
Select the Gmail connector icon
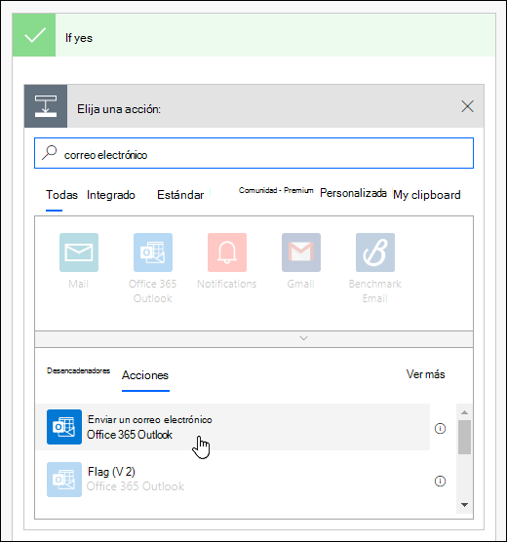click(301, 252)
